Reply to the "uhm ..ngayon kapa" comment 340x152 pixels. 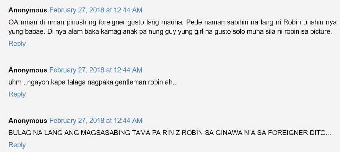tap(17, 94)
